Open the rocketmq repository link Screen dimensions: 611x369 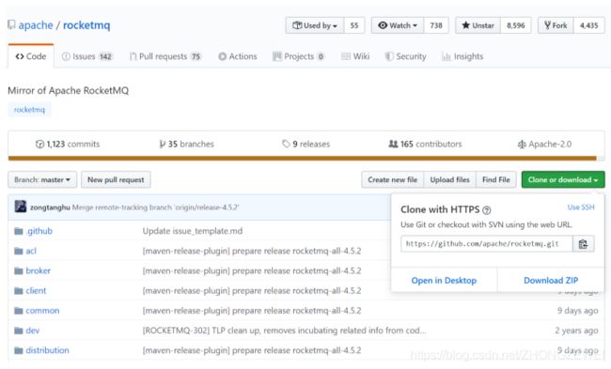point(86,25)
